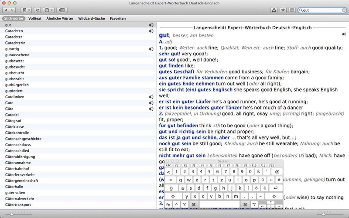The width and height of the screenshot is (349, 218).
Task: Play audio for headword in article pane
Action: pos(344,34)
